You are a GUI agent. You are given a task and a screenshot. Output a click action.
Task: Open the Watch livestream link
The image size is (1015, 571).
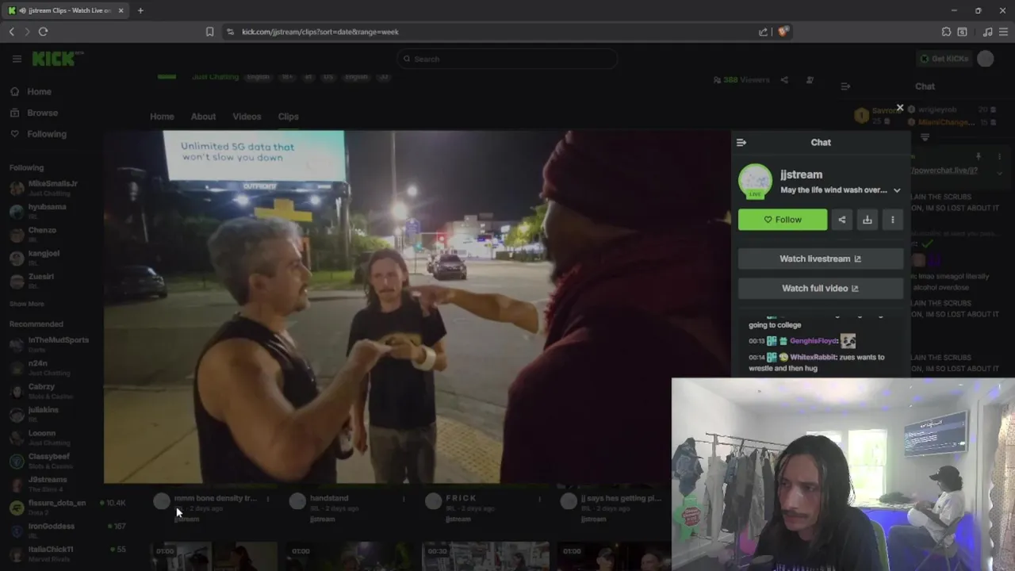point(821,259)
